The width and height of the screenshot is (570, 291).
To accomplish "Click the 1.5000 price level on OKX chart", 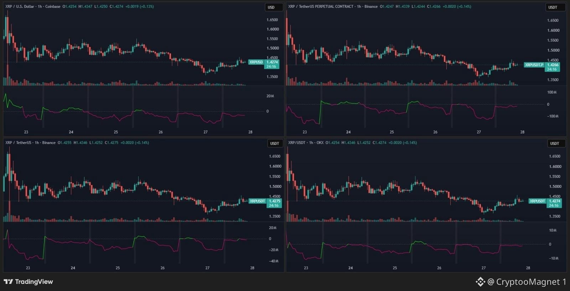I will (555, 186).
